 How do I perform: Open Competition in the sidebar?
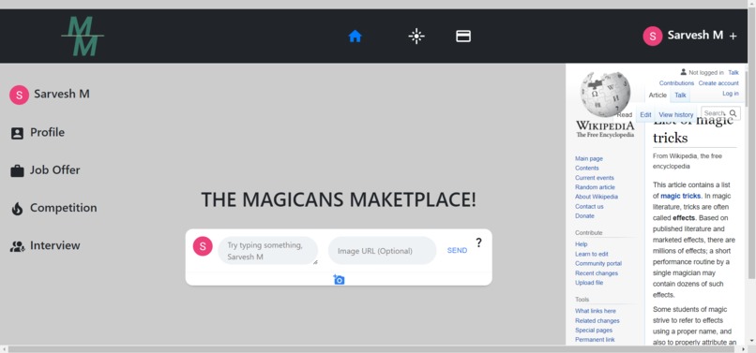(63, 208)
